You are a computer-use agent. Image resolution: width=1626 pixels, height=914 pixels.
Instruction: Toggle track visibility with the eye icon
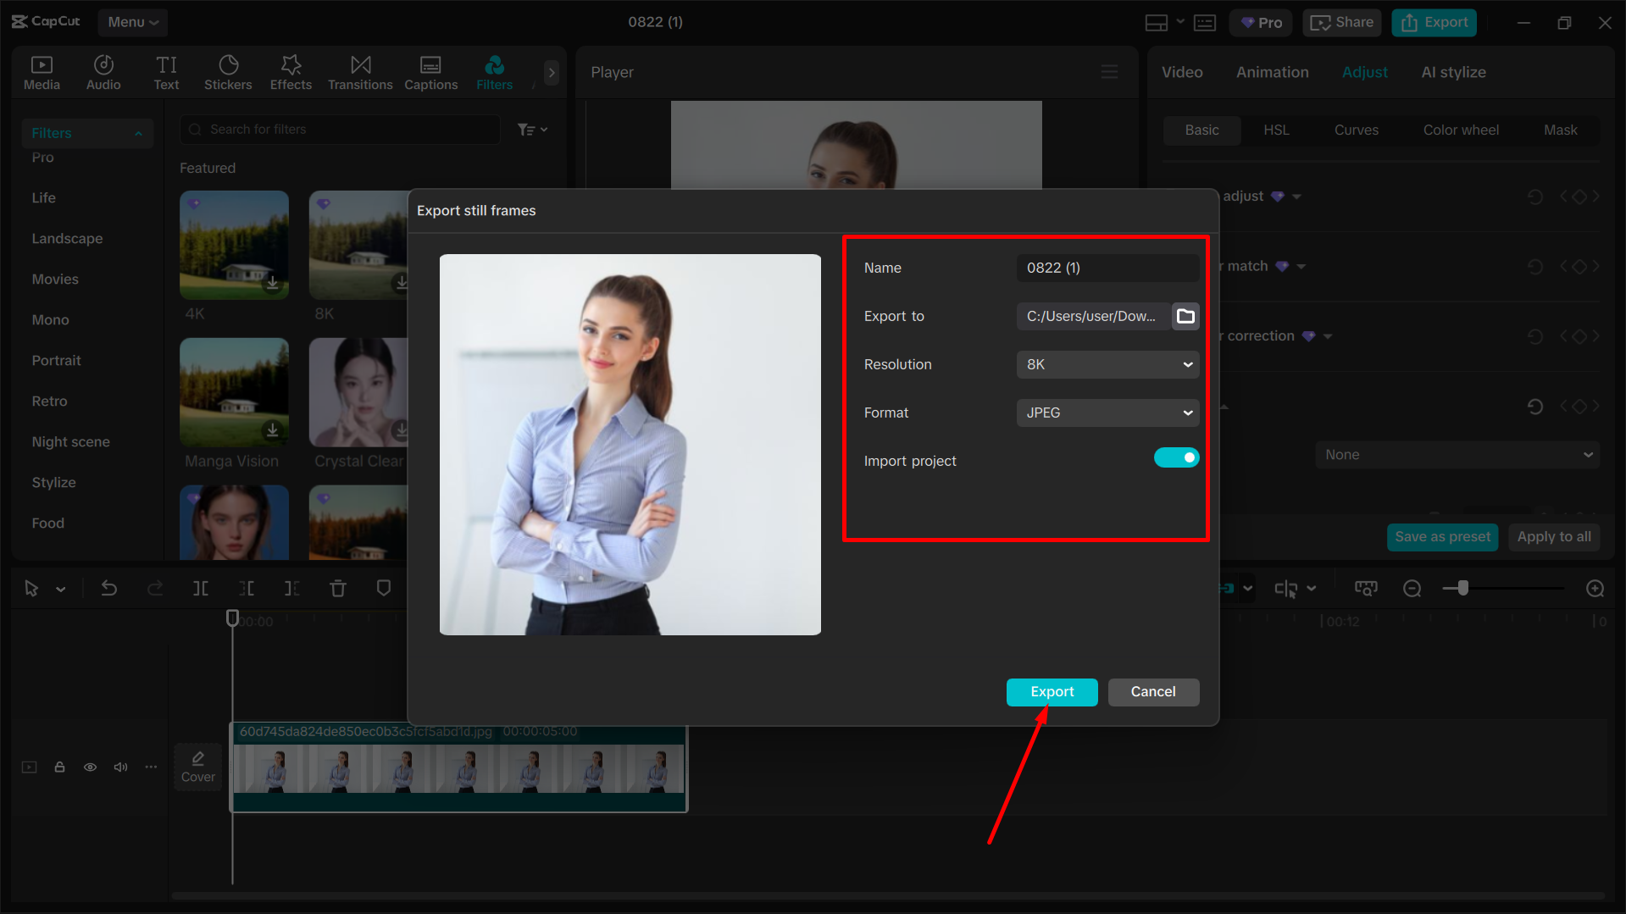click(90, 767)
